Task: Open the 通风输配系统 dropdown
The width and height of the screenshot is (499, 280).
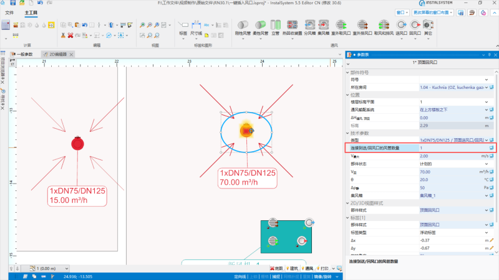Action: (x=487, y=110)
